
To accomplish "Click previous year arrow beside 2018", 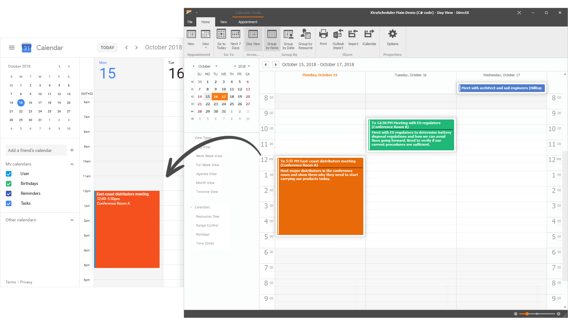I will (235, 66).
